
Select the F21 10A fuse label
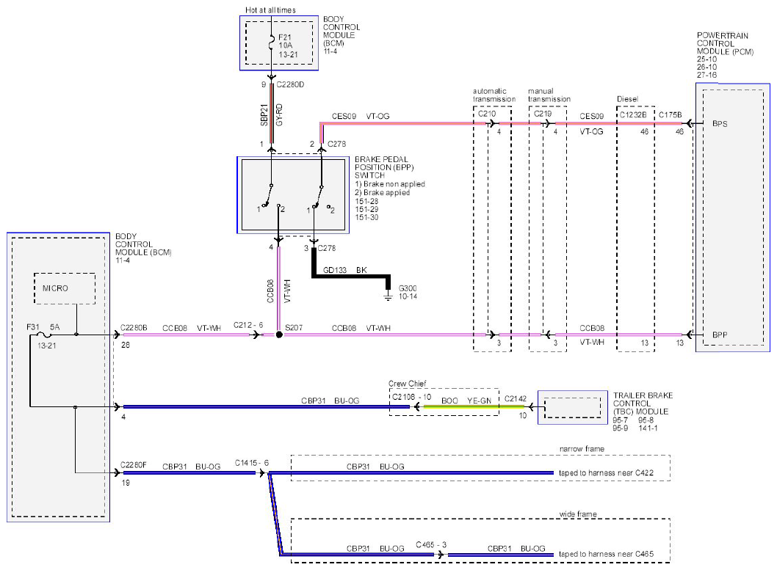coord(286,41)
